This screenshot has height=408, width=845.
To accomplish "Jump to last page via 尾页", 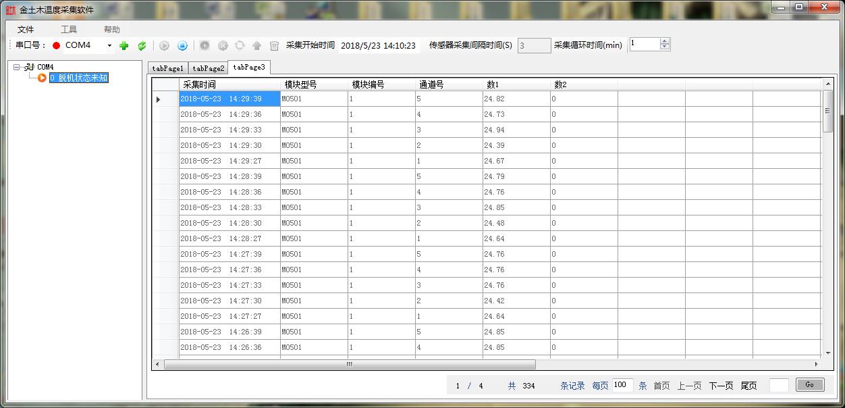I will [x=748, y=386].
